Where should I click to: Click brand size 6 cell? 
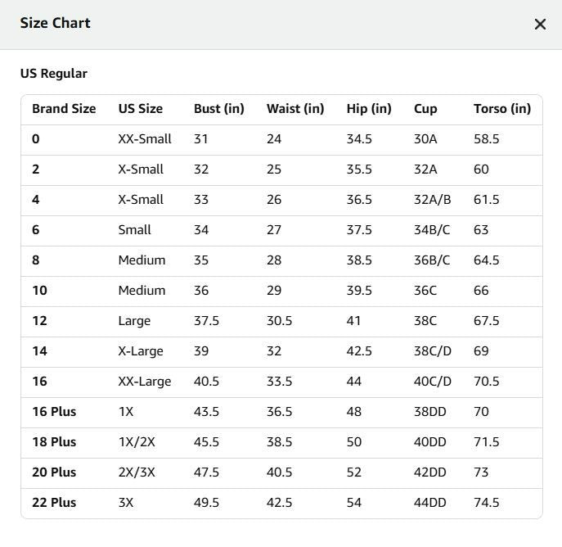tap(35, 230)
